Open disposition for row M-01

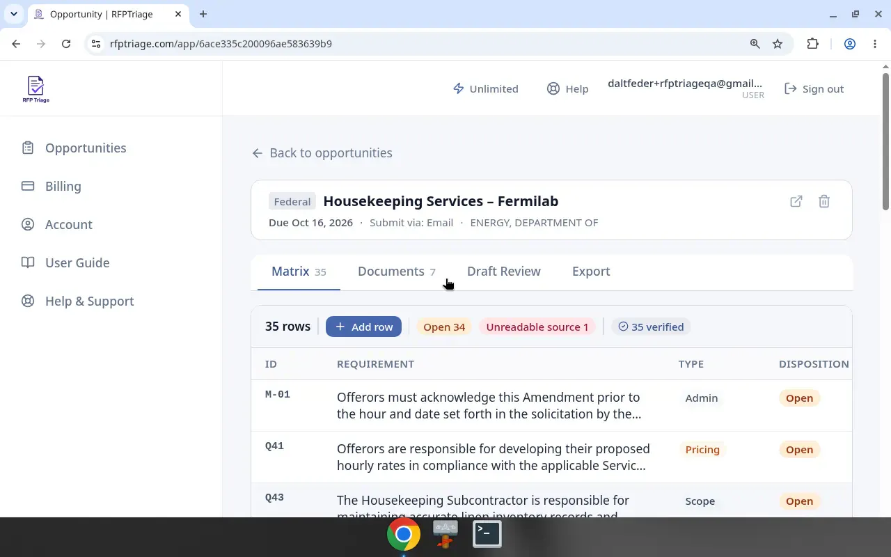799,398
